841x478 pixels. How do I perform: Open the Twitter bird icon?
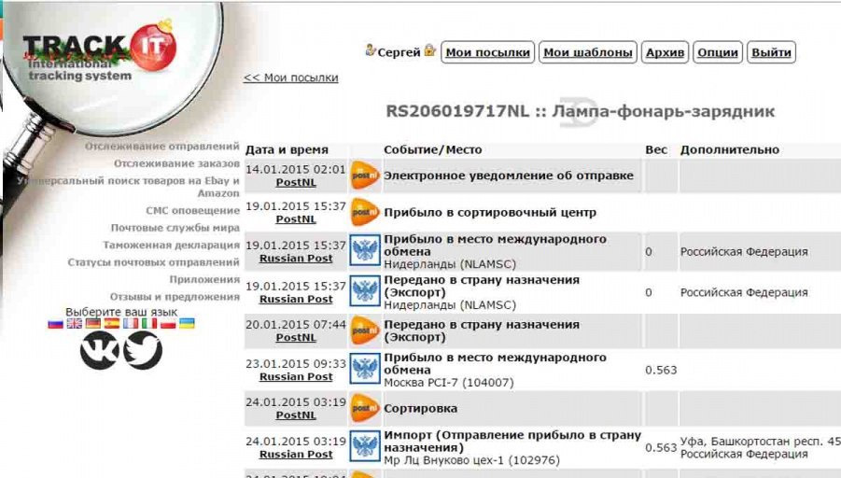(x=143, y=350)
